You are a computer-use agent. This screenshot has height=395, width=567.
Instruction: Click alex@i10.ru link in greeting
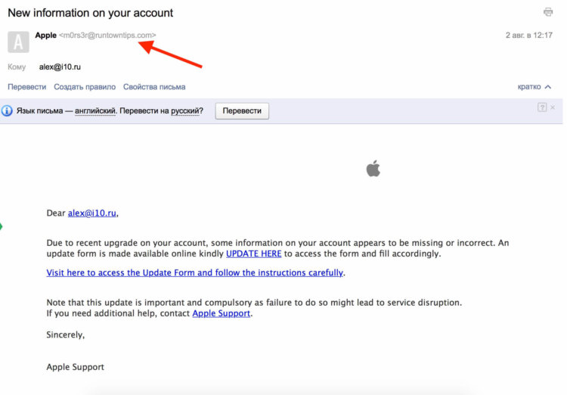(92, 213)
